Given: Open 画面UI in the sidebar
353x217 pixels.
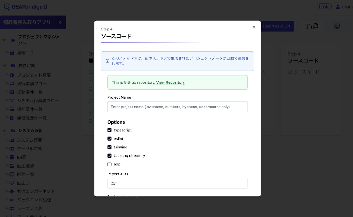Looking at the screenshot, I should coord(24,183).
